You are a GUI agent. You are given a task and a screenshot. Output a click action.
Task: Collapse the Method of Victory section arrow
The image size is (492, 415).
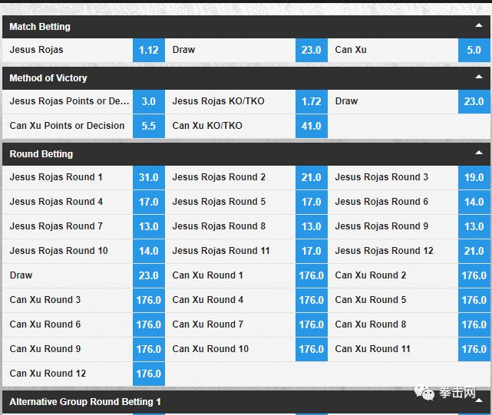(x=479, y=77)
